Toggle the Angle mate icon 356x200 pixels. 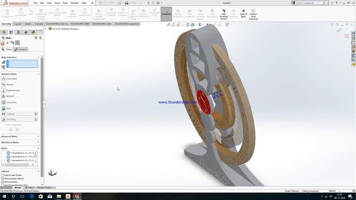tap(3, 119)
